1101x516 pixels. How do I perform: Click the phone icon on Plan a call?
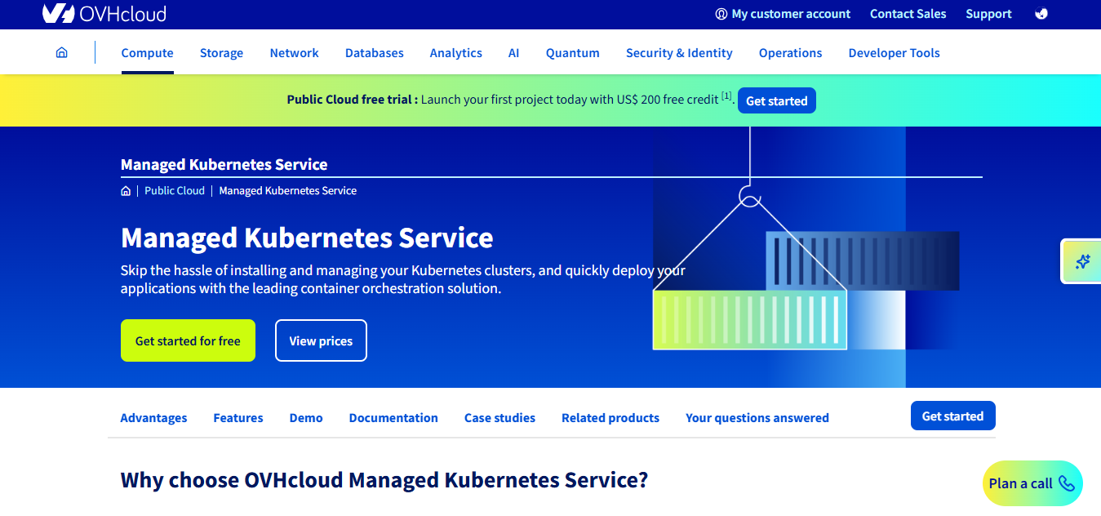(x=1067, y=483)
